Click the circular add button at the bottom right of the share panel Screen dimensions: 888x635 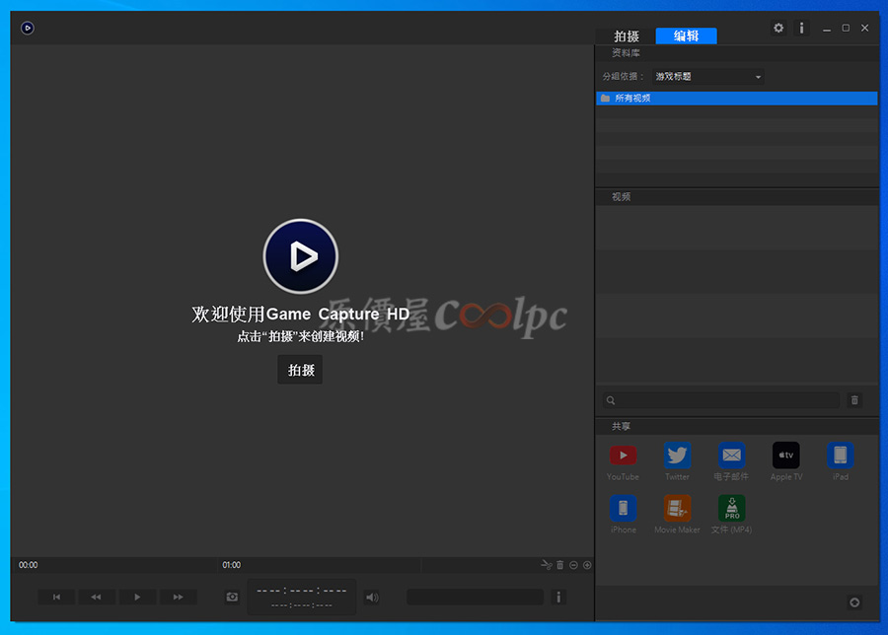tap(854, 602)
